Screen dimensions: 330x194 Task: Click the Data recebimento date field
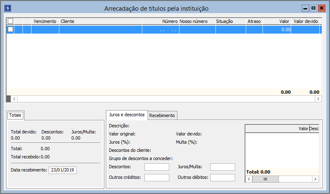pyautogui.click(x=63, y=170)
